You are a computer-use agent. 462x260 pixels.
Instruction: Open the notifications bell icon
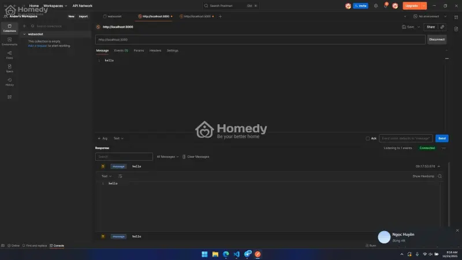(x=385, y=6)
